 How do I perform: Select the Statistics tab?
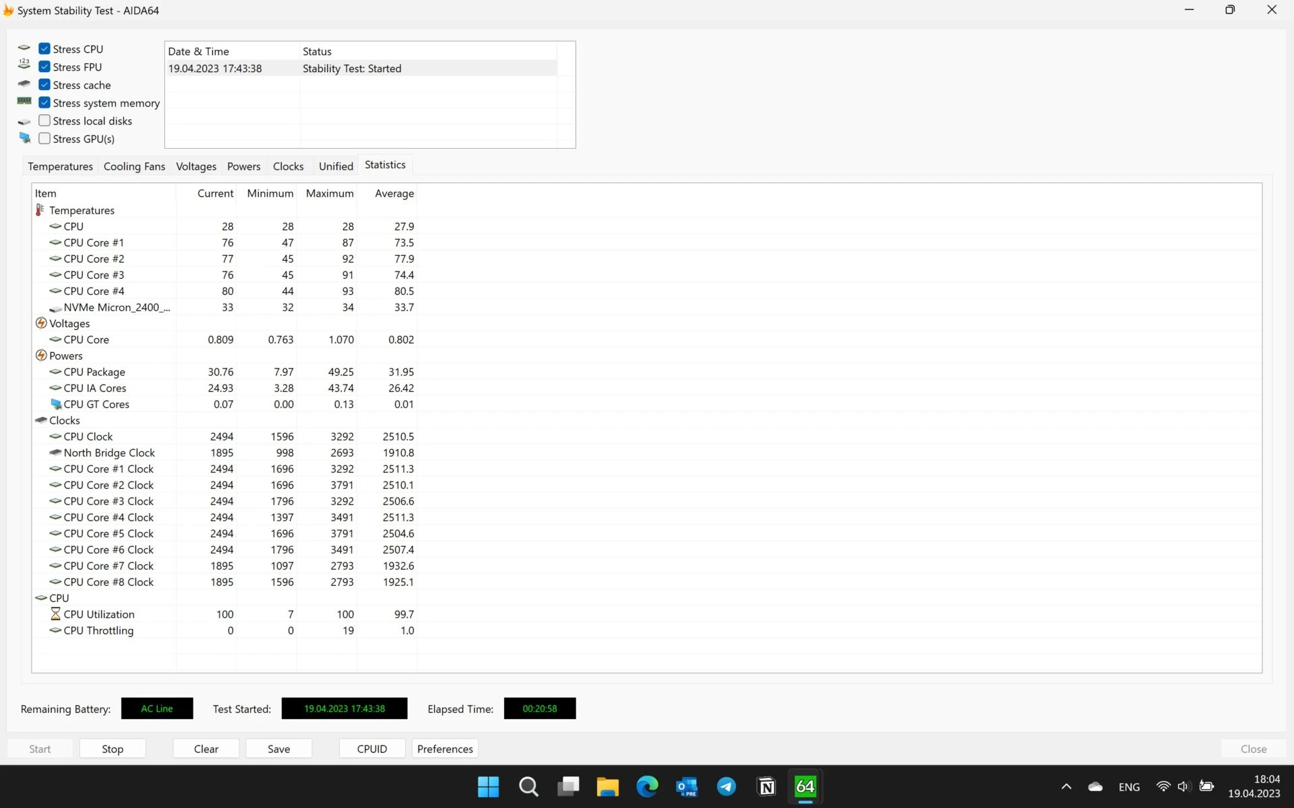tap(385, 165)
